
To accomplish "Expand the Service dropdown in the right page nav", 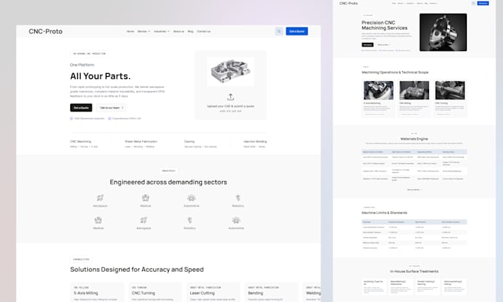I will coord(401,3).
